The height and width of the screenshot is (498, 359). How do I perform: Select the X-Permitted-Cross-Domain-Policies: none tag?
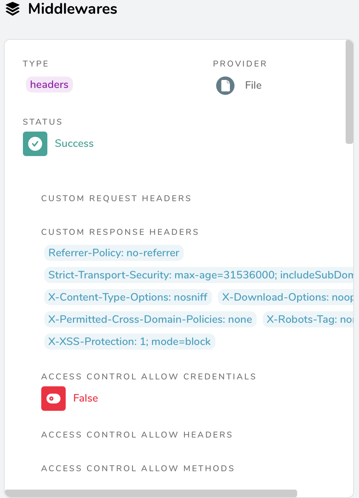[150, 319]
